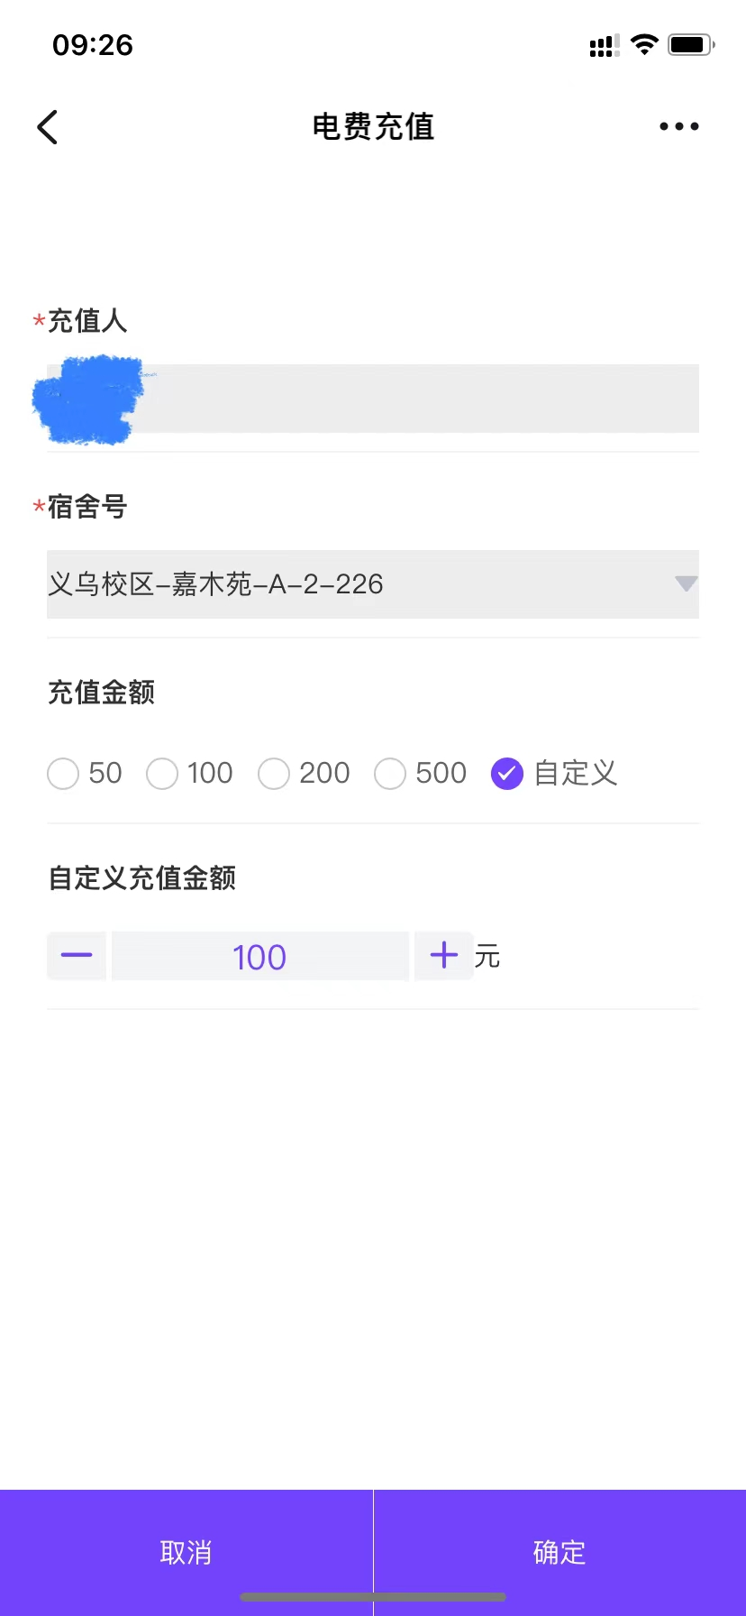Viewport: 746px width, 1616px height.
Task: Tap the custom amount input showing 100
Action: point(259,957)
